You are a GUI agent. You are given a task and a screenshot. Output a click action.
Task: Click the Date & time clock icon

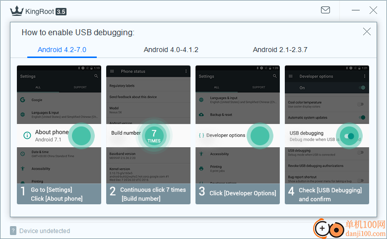[23, 154]
